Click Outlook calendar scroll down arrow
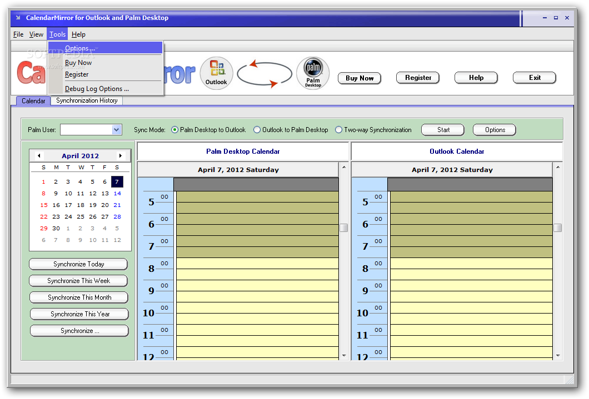Screen dimensions: 589x399 coord(558,356)
